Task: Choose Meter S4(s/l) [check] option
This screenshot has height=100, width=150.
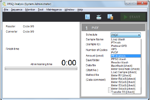Action: (126, 89)
